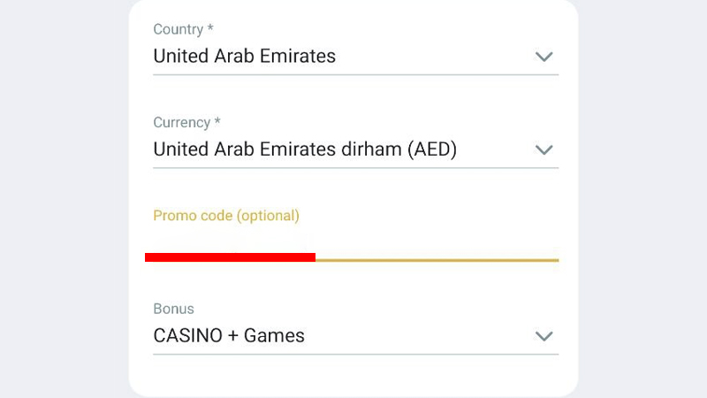Click the 'Country *' field label

[x=183, y=29]
